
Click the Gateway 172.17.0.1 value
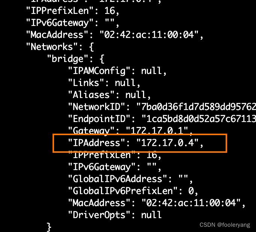(157, 131)
